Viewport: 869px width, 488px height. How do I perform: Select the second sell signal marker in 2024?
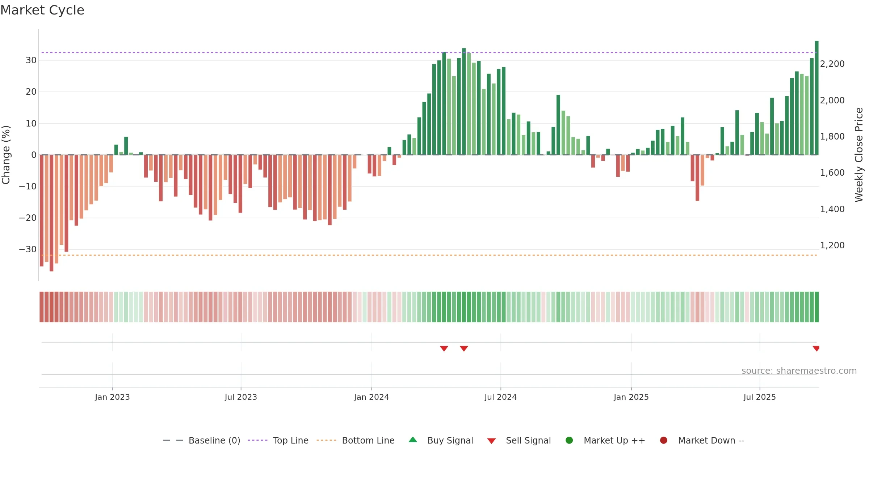pyautogui.click(x=464, y=348)
